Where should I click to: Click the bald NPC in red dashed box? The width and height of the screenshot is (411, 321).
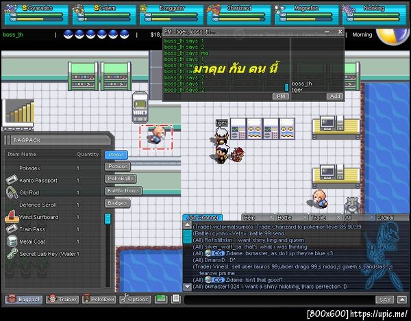[x=158, y=135]
